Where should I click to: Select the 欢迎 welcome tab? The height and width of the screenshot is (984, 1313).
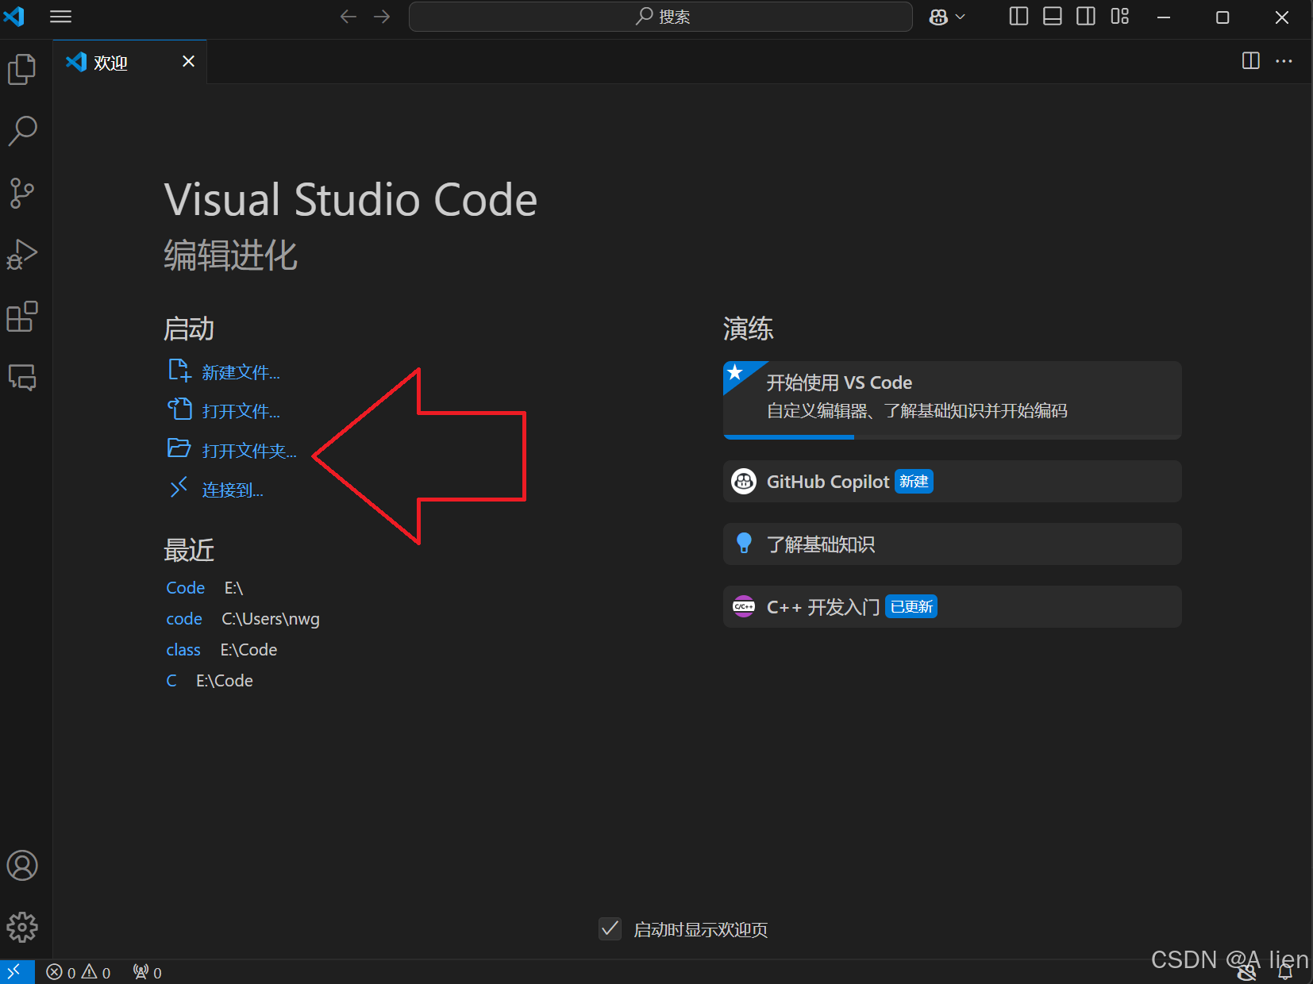pyautogui.click(x=130, y=62)
